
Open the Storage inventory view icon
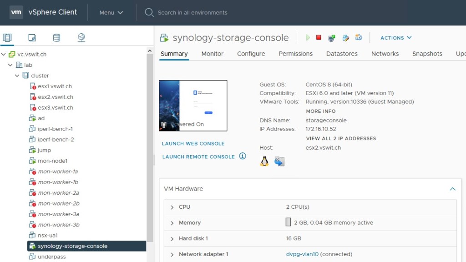(56, 38)
